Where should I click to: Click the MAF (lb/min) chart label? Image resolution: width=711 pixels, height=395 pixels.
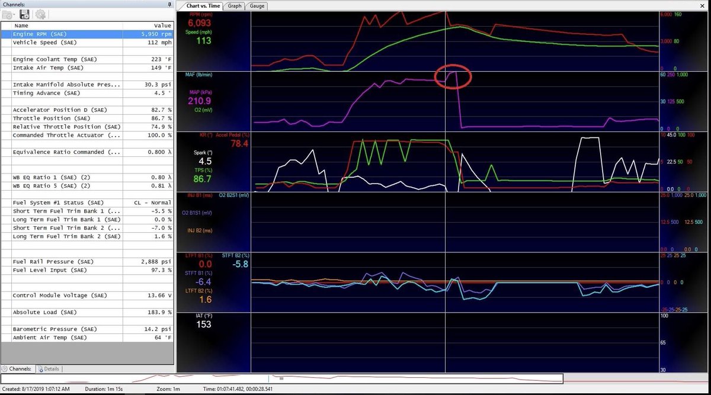[x=200, y=74]
